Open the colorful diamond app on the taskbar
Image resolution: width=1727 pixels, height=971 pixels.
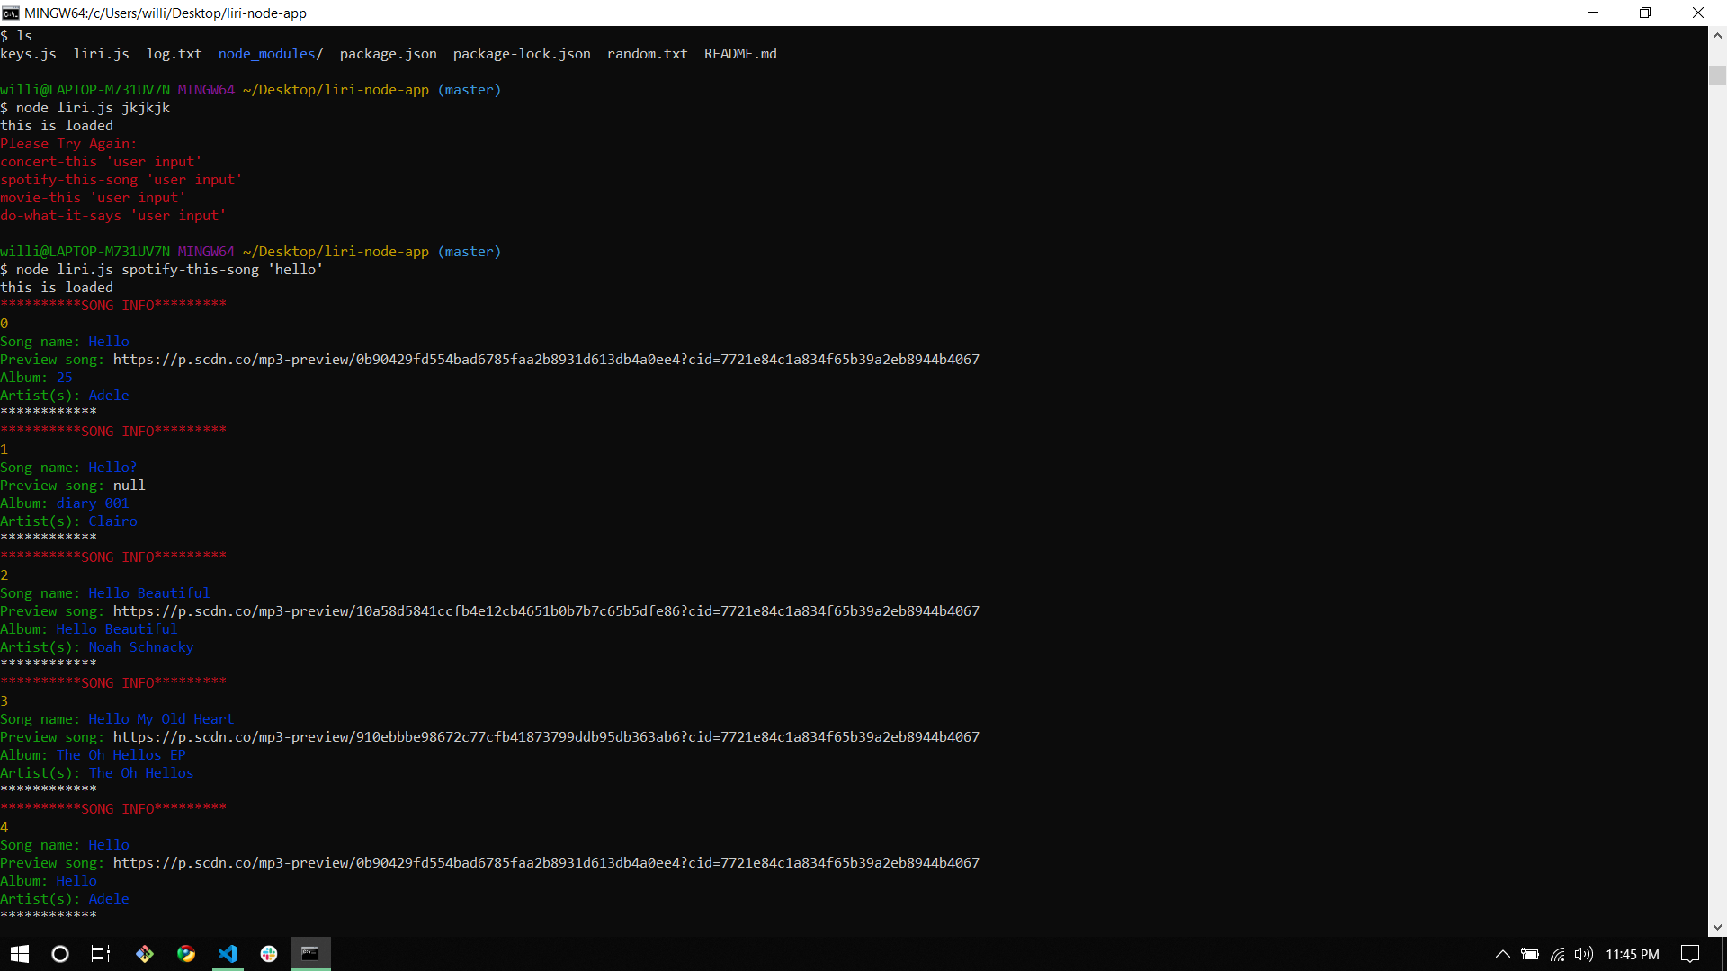144,954
